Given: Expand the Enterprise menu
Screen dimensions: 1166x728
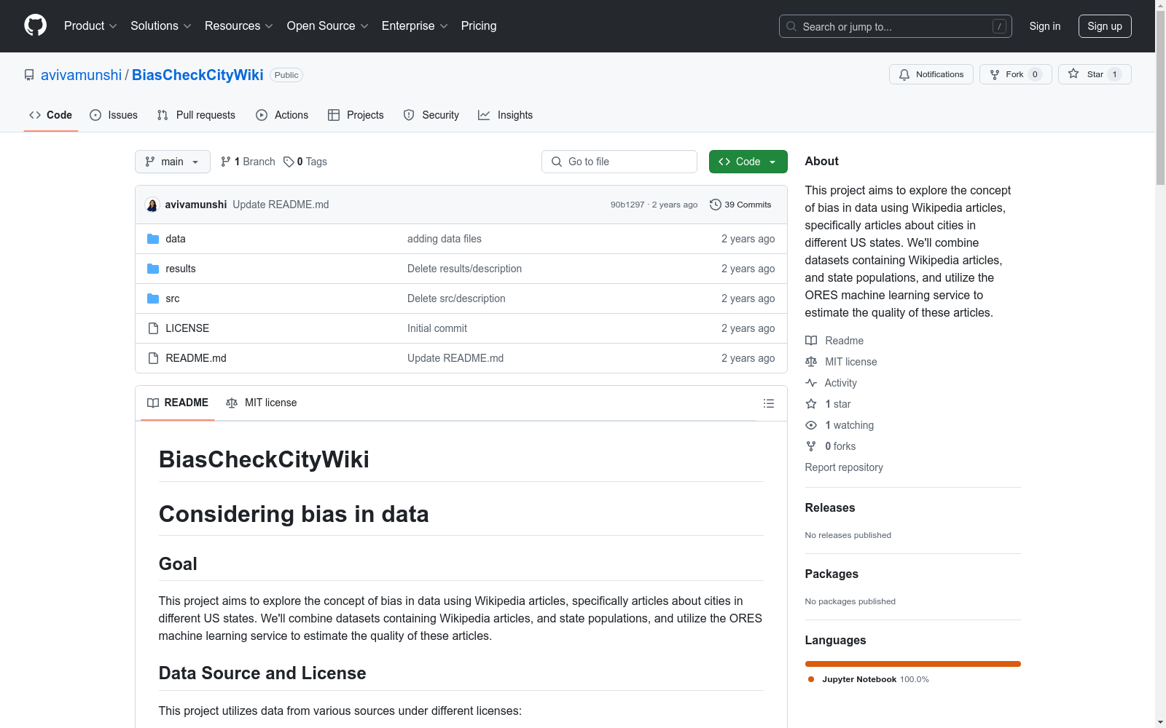Looking at the screenshot, I should (x=415, y=26).
